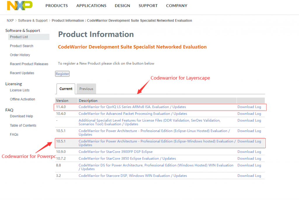Click the Product Information heading
Screen dimensions: 299x200
point(96,34)
